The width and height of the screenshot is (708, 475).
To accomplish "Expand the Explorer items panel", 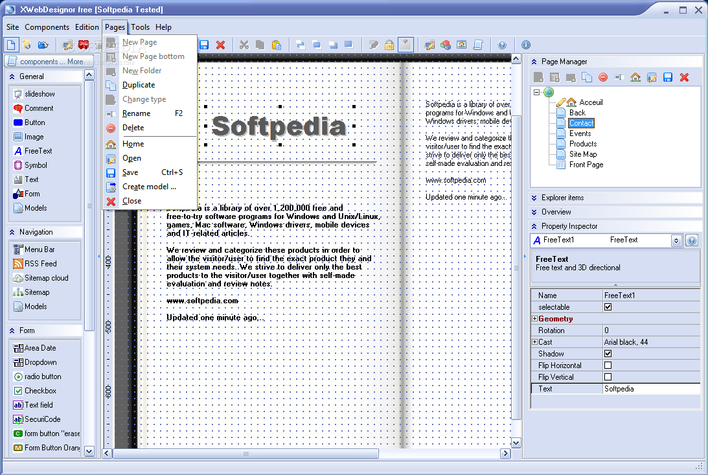I will 534,198.
